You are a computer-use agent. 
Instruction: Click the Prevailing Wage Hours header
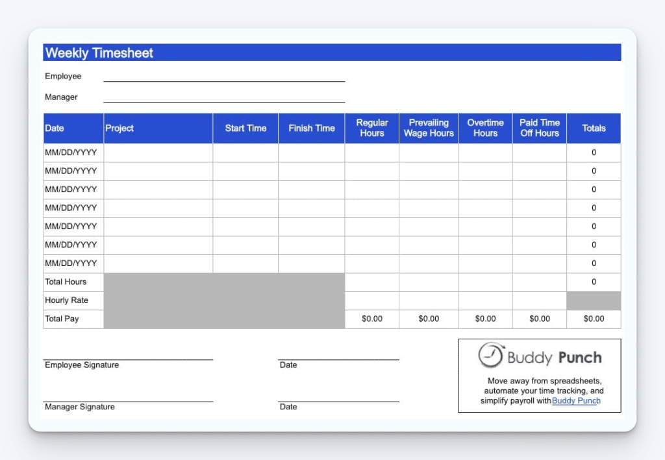[x=429, y=128]
